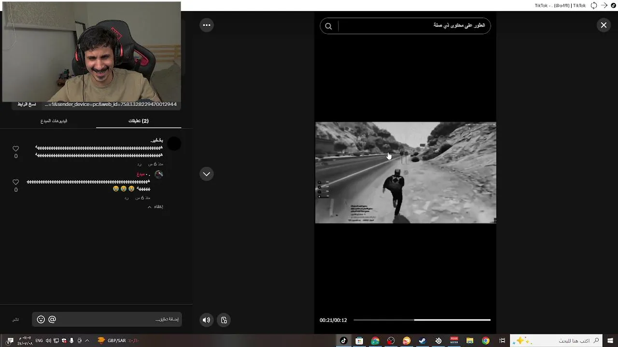Click the search magnifier icon

(328, 26)
